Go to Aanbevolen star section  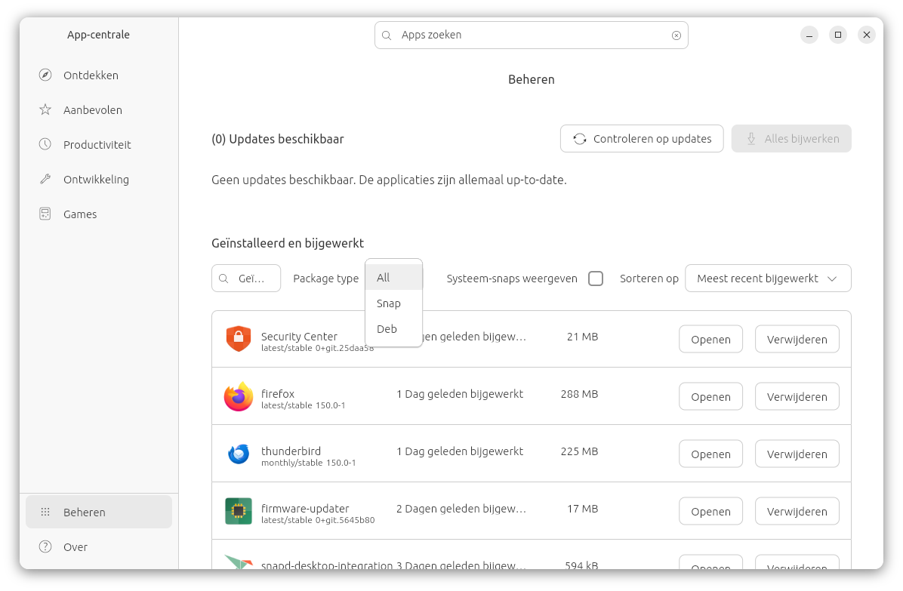coord(92,110)
